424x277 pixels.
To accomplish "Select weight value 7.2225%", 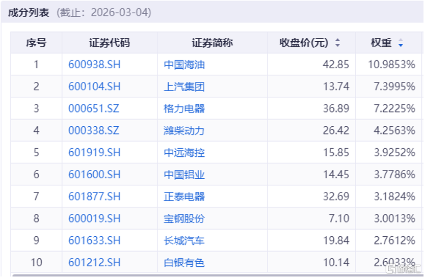I will click(394, 108).
